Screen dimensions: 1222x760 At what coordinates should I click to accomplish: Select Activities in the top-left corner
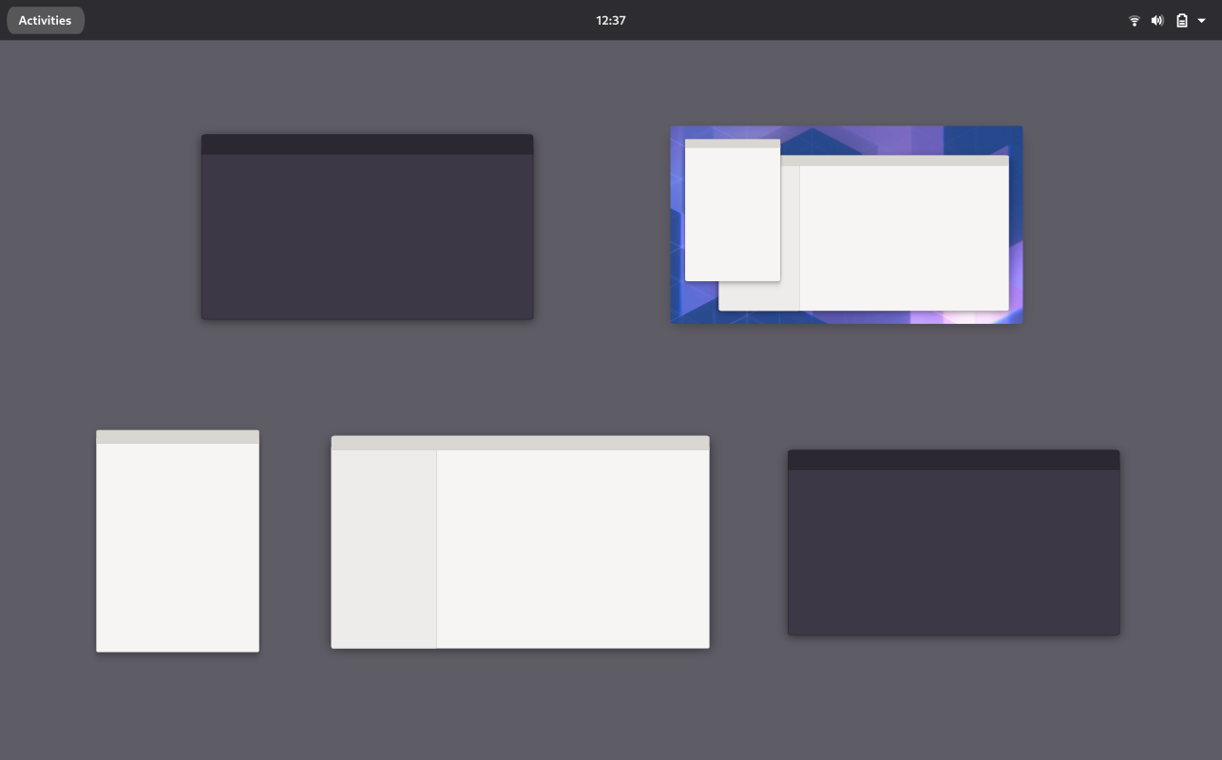coord(45,19)
